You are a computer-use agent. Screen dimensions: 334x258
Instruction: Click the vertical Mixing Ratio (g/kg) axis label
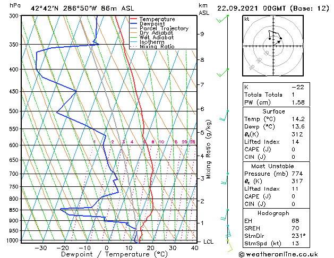click(208, 149)
